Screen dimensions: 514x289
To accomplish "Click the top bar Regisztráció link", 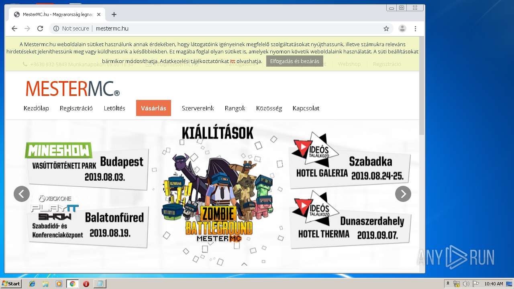I will pos(387,64).
